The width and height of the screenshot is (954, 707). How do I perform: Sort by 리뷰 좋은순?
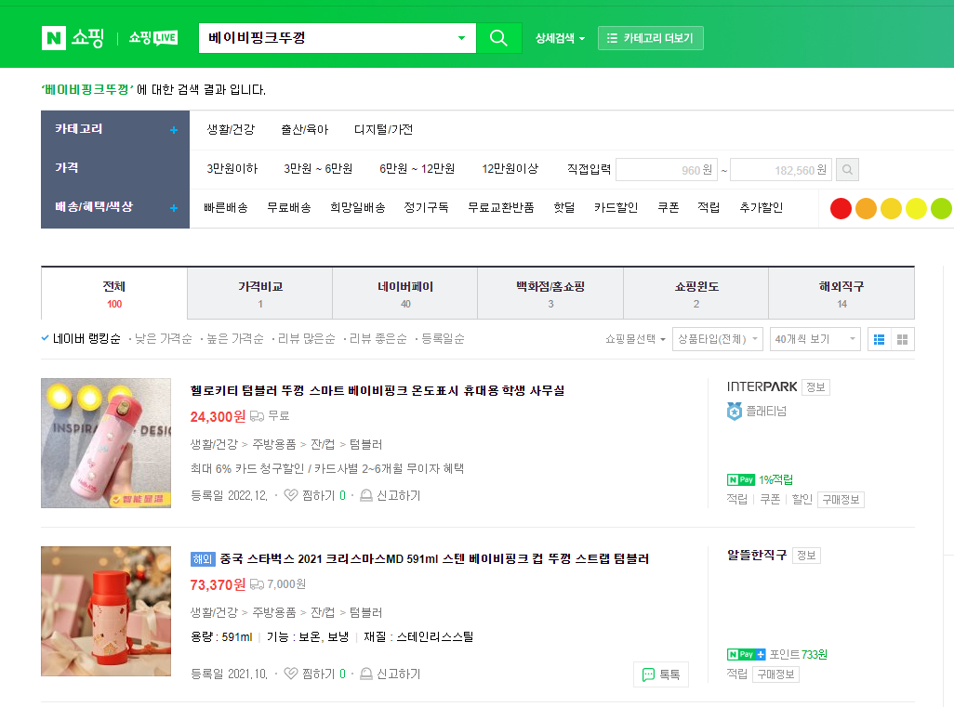(378, 338)
